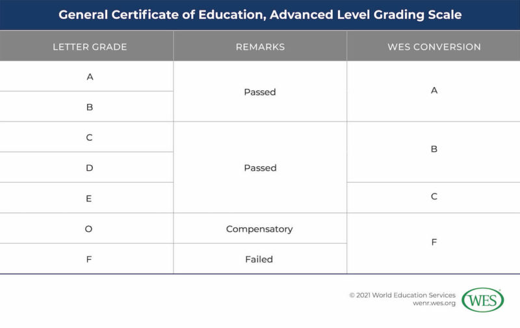The width and height of the screenshot is (520, 328).
Task: Click the wenr.wes.org link text
Action: click(x=435, y=304)
